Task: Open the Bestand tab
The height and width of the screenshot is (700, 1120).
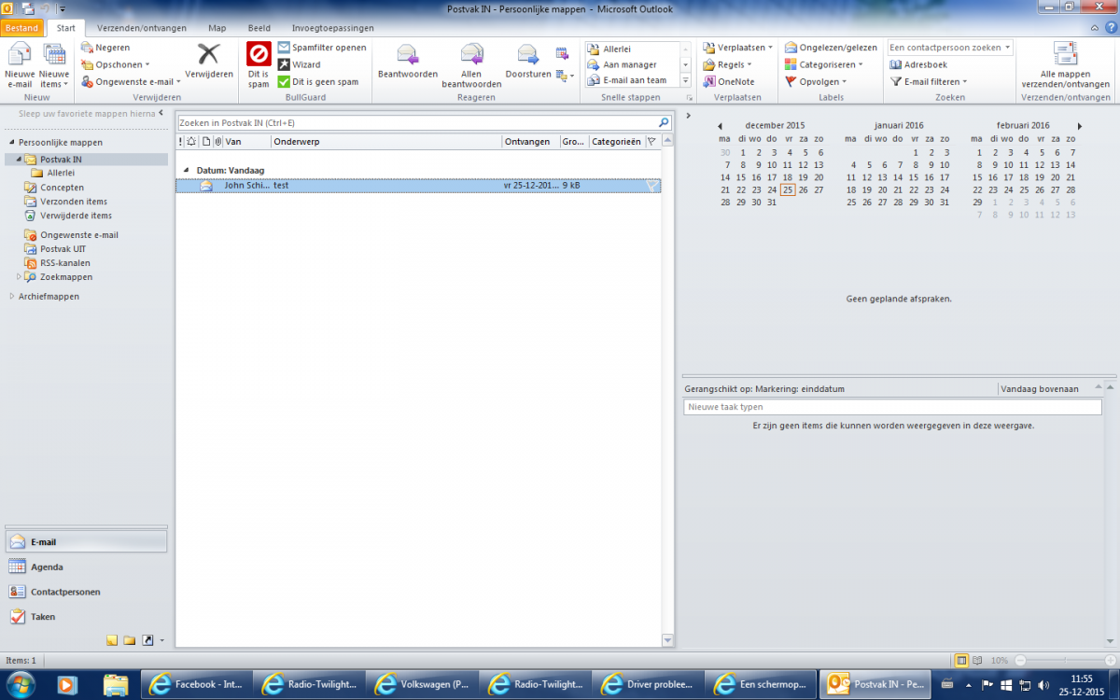Action: point(21,28)
